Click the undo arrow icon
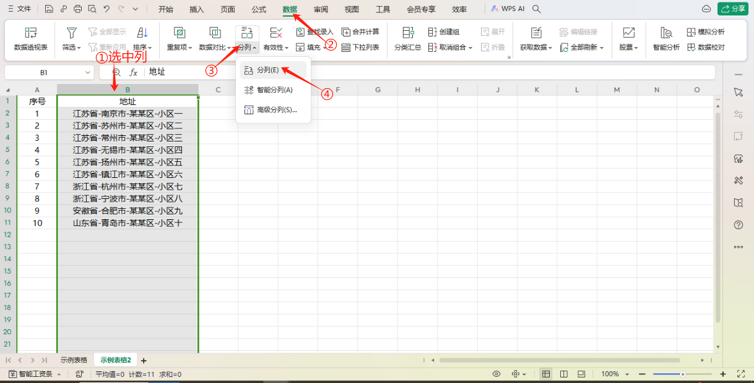Screen dimensions: 754x383 coord(106,9)
